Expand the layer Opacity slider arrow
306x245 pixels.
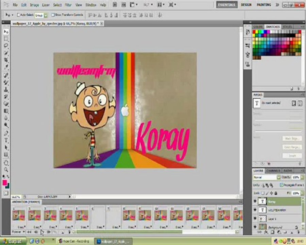[302, 177]
